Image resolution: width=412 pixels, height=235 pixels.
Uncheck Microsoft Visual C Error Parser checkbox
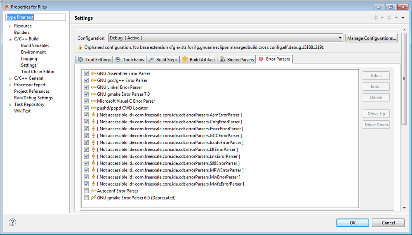86,101
